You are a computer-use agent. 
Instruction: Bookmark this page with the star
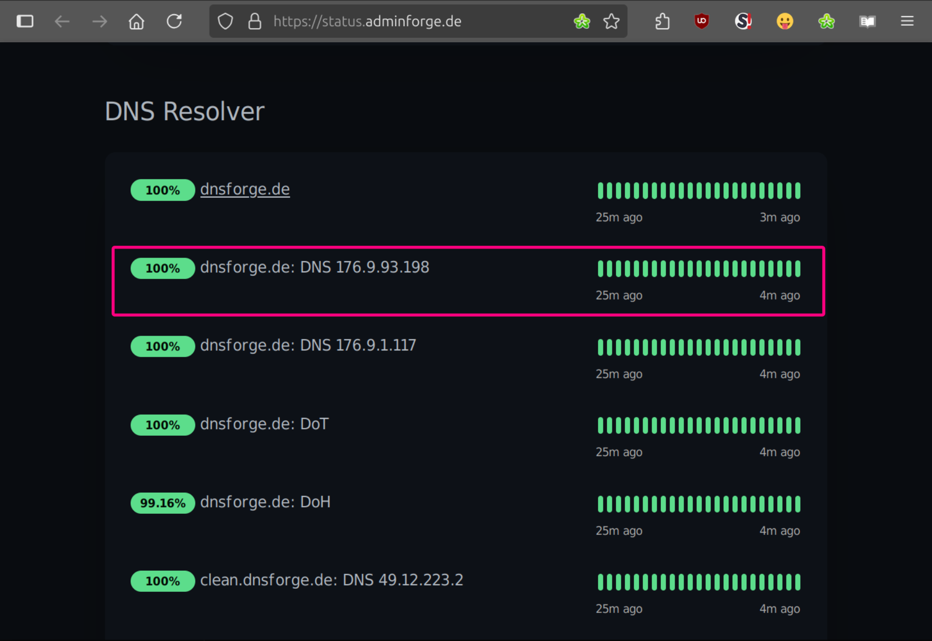(x=611, y=21)
